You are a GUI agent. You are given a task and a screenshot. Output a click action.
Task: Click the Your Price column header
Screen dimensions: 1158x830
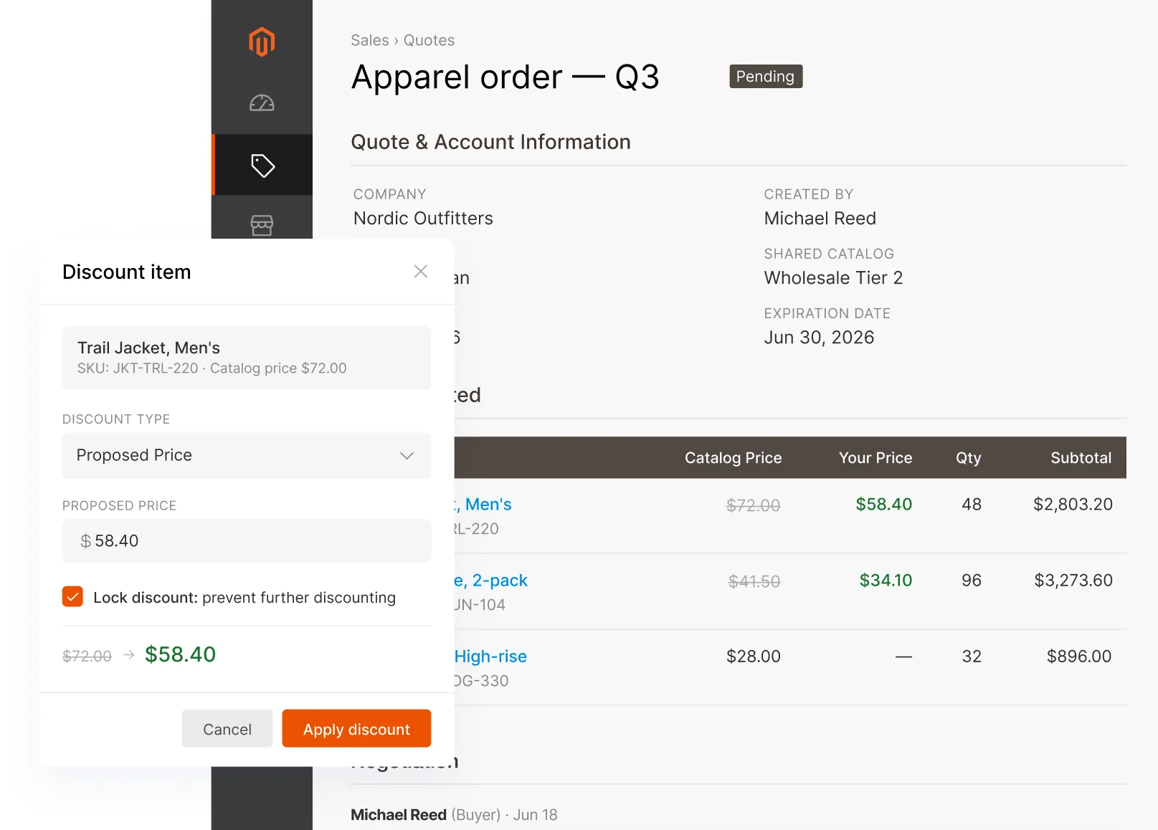875,457
